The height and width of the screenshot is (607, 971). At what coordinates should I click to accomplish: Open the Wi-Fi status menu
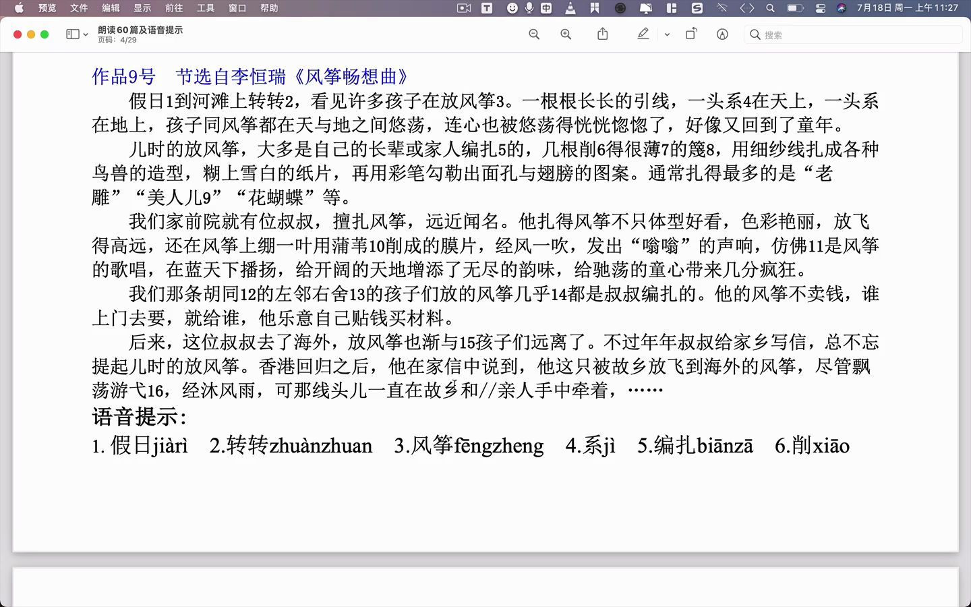(722, 8)
